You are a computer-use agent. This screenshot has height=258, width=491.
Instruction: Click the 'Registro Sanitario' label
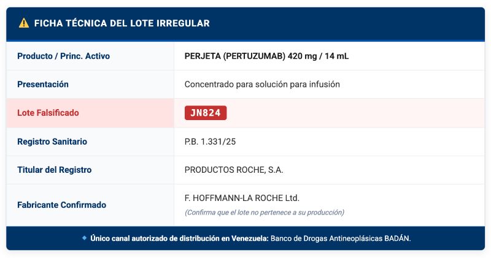click(x=52, y=142)
